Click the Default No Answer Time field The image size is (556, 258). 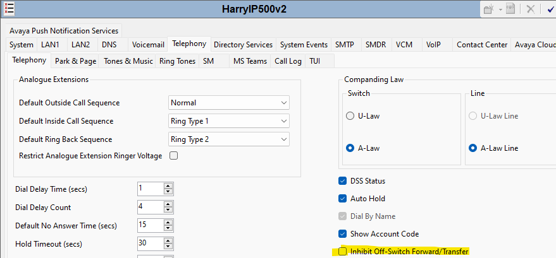(151, 225)
